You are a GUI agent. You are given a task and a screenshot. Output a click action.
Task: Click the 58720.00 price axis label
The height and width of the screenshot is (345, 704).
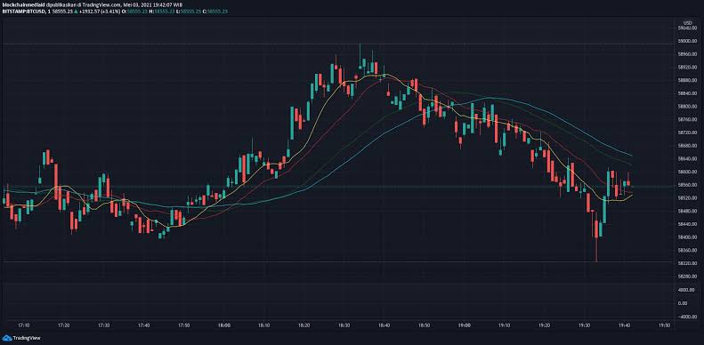[686, 132]
